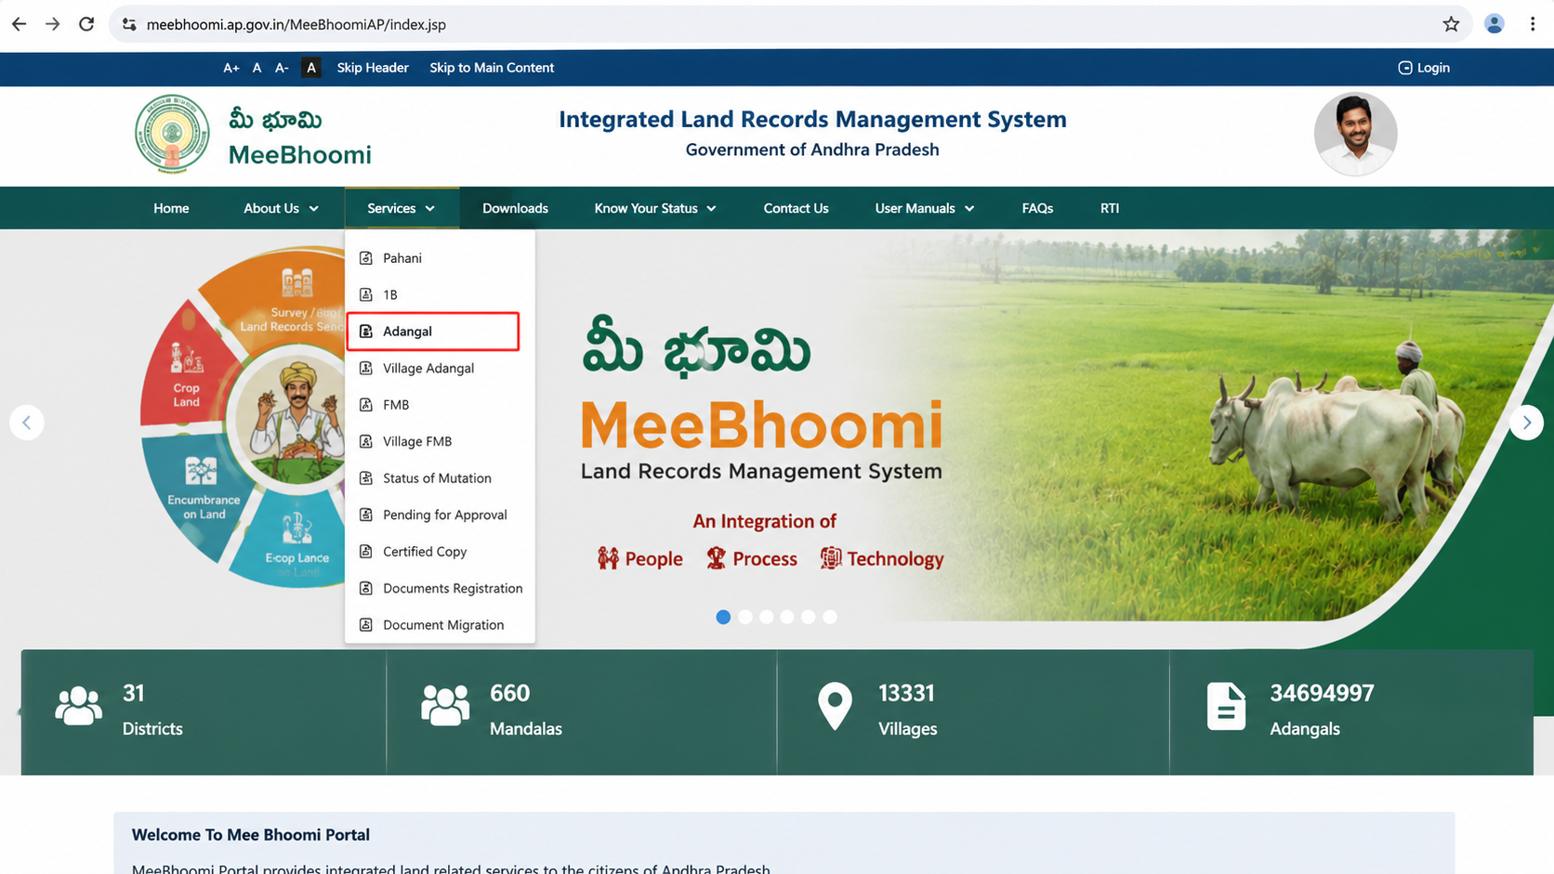
Task: Open the Home menu item
Action: (171, 208)
